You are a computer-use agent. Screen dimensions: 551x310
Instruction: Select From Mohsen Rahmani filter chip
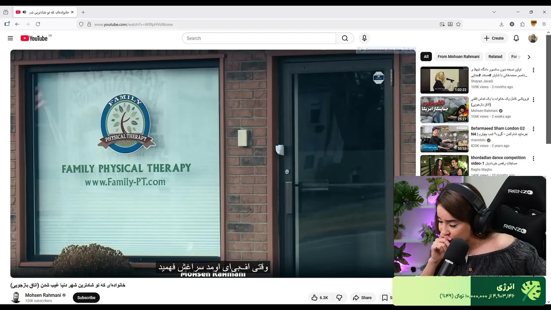[x=458, y=56]
